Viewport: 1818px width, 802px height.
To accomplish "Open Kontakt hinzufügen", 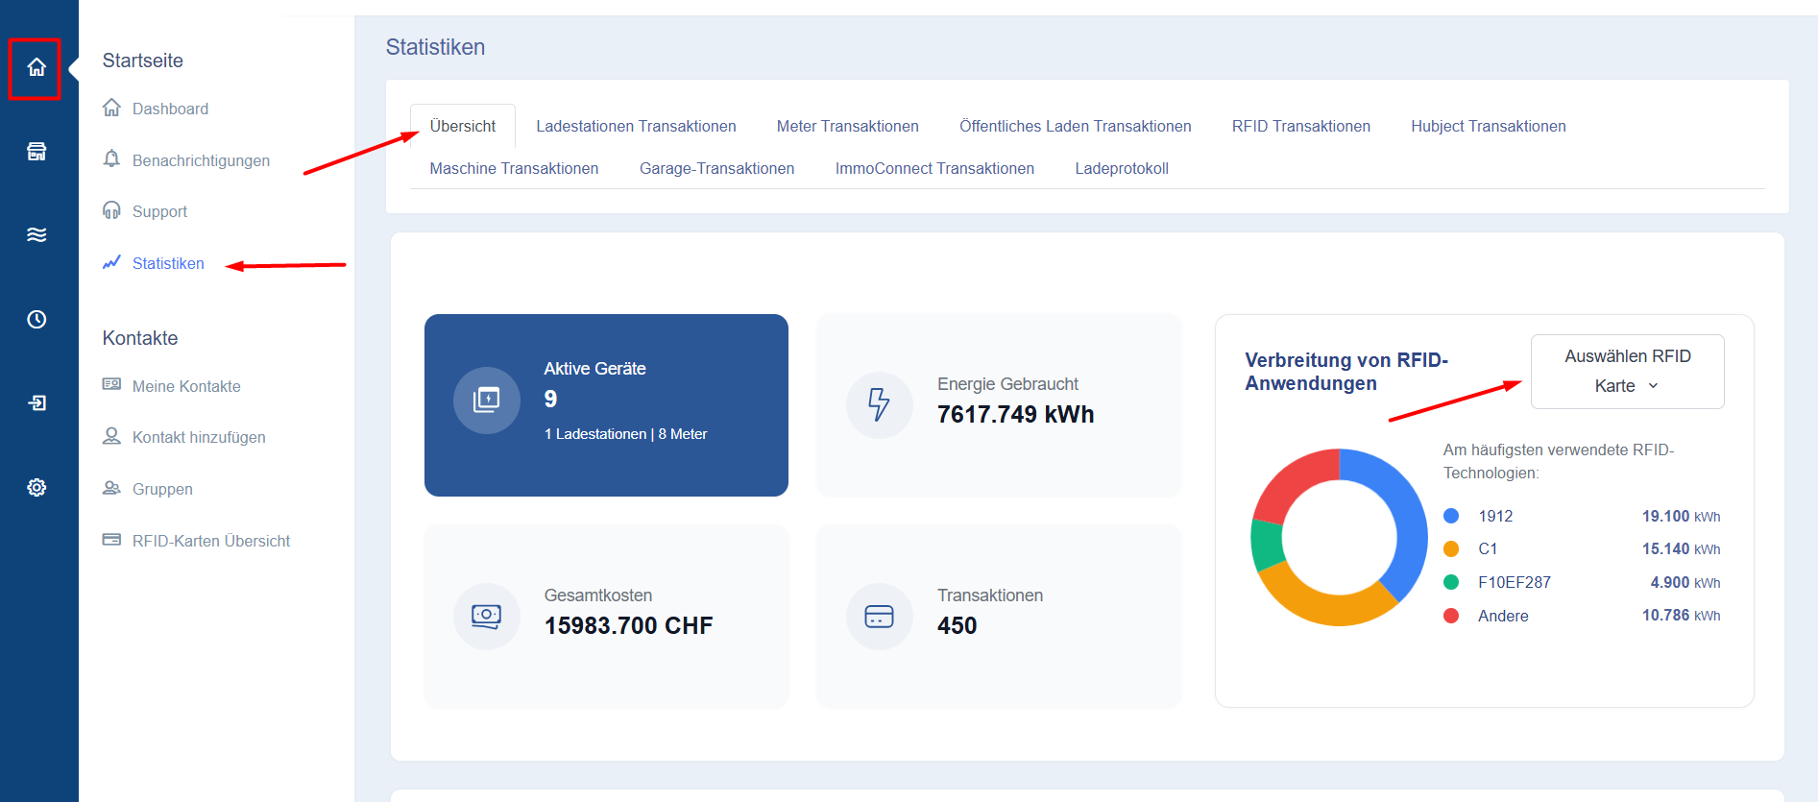I will [x=199, y=437].
